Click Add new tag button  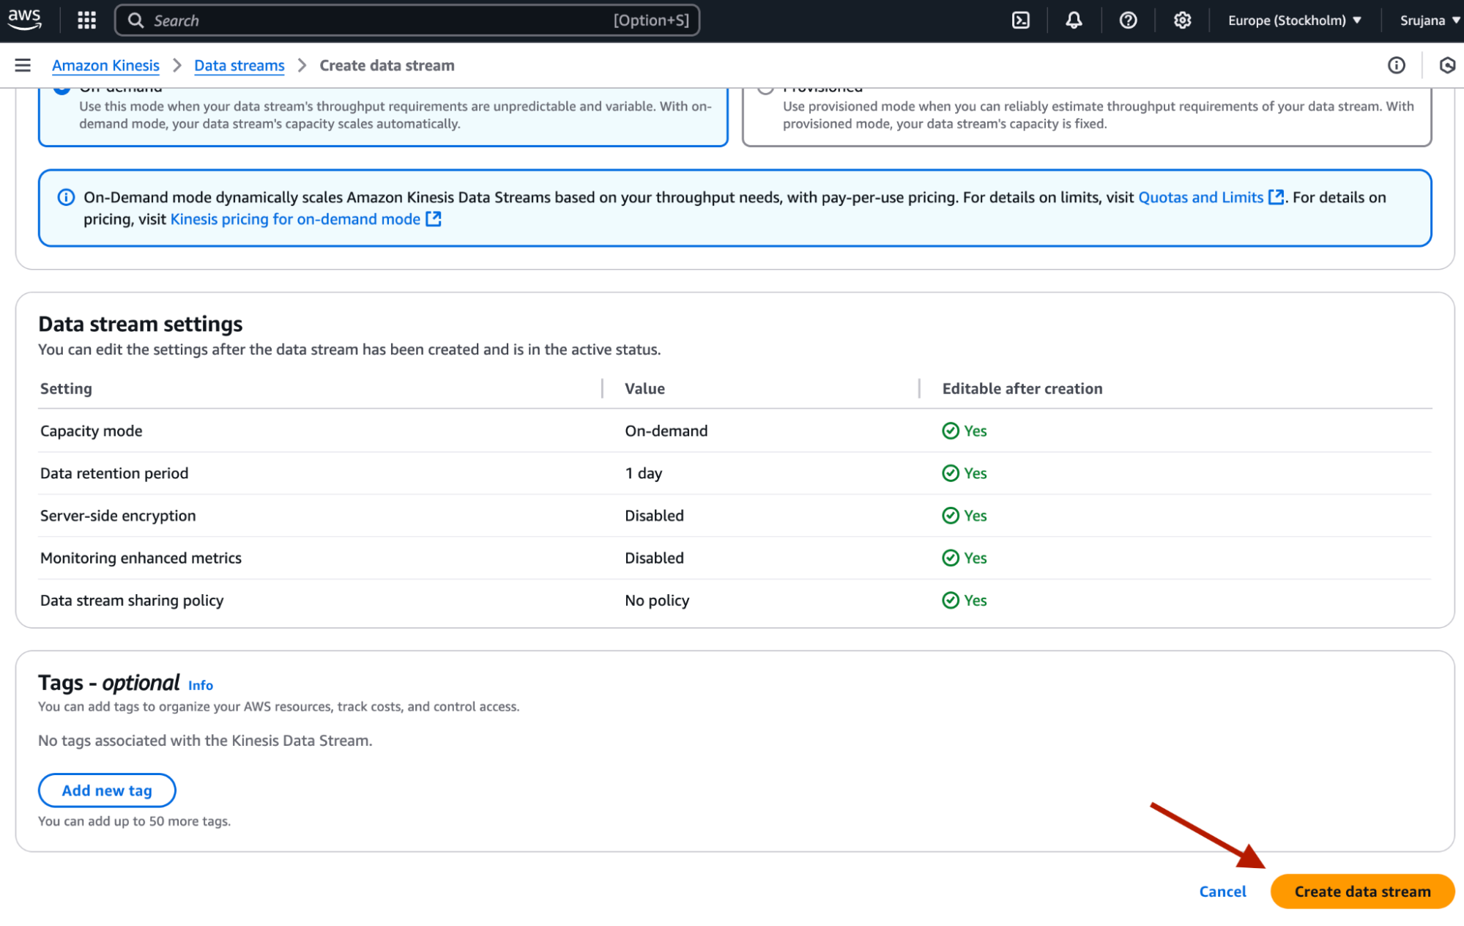click(107, 790)
